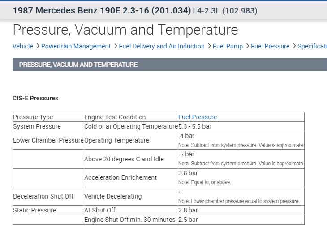
Task: Click chevron between Fuel Pump and Fuel Pressure
Action: click(247, 46)
